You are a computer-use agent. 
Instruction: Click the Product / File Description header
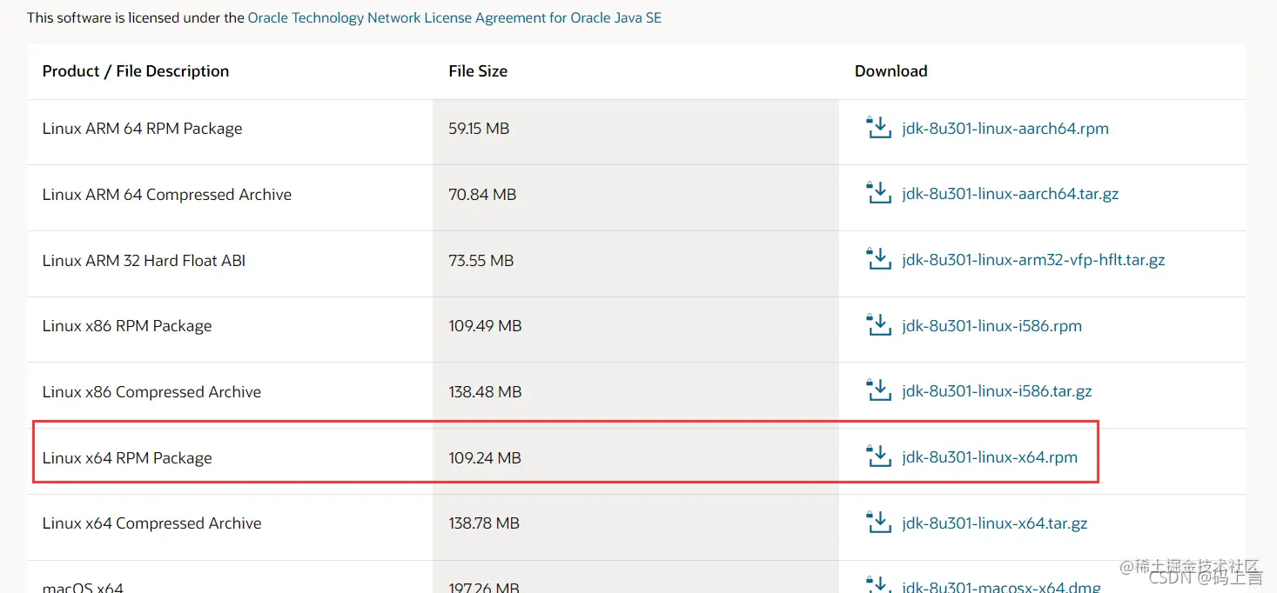click(x=136, y=71)
